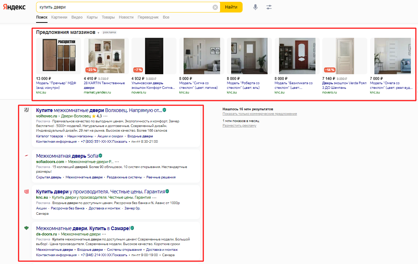Clear the search query with the X icon
Image resolution: width=418 pixels, height=264 pixels.
pos(215,7)
